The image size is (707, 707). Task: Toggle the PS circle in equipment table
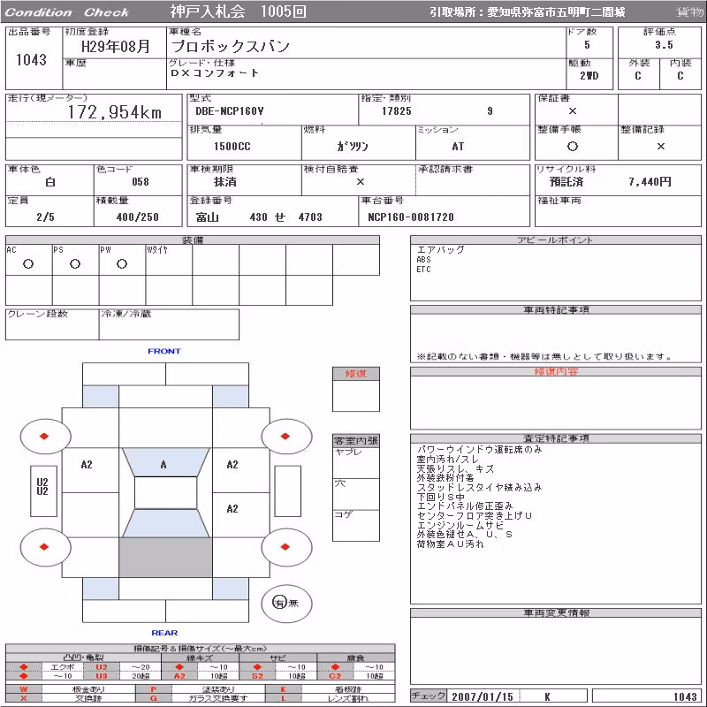click(x=75, y=264)
